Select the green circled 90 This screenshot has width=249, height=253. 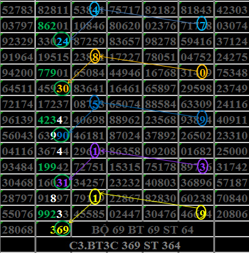[61, 134]
